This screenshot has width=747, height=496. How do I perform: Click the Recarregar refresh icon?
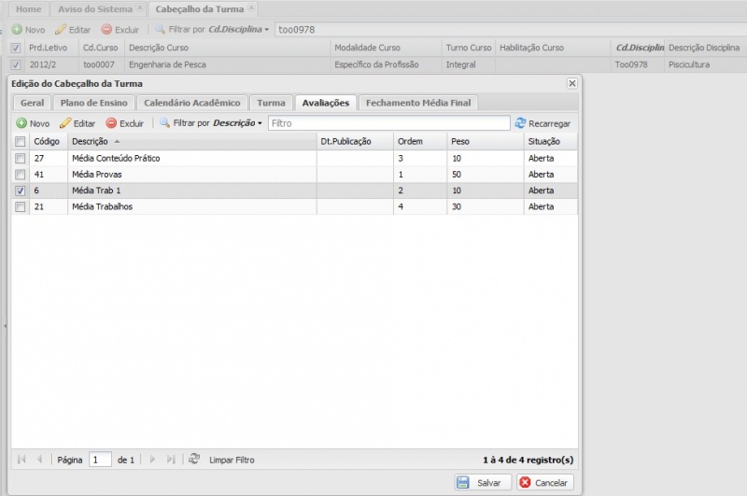(x=520, y=123)
